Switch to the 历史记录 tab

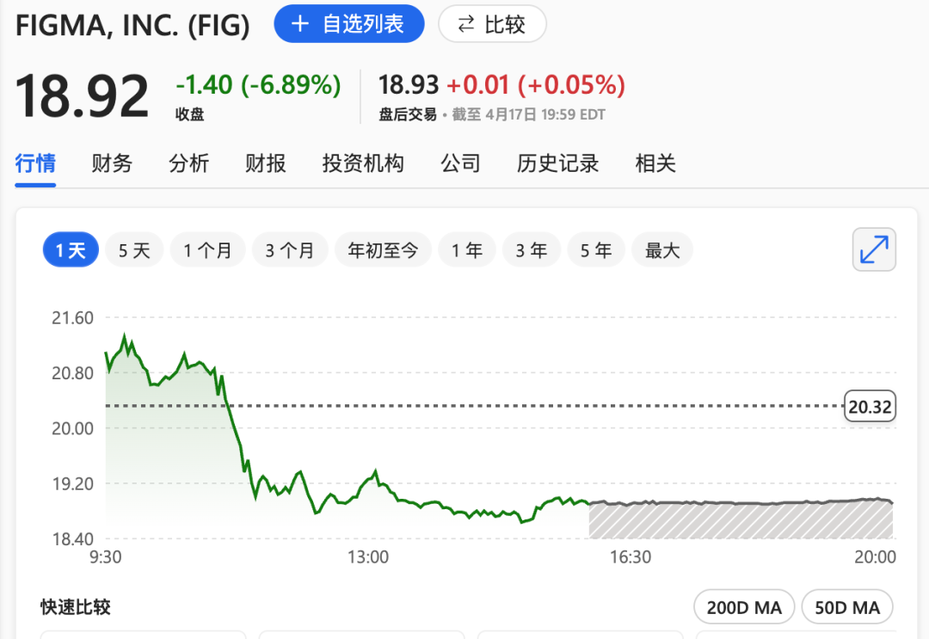557,163
